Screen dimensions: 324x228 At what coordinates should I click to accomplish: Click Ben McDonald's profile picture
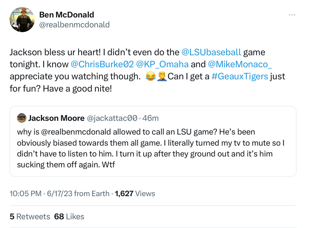(x=22, y=19)
